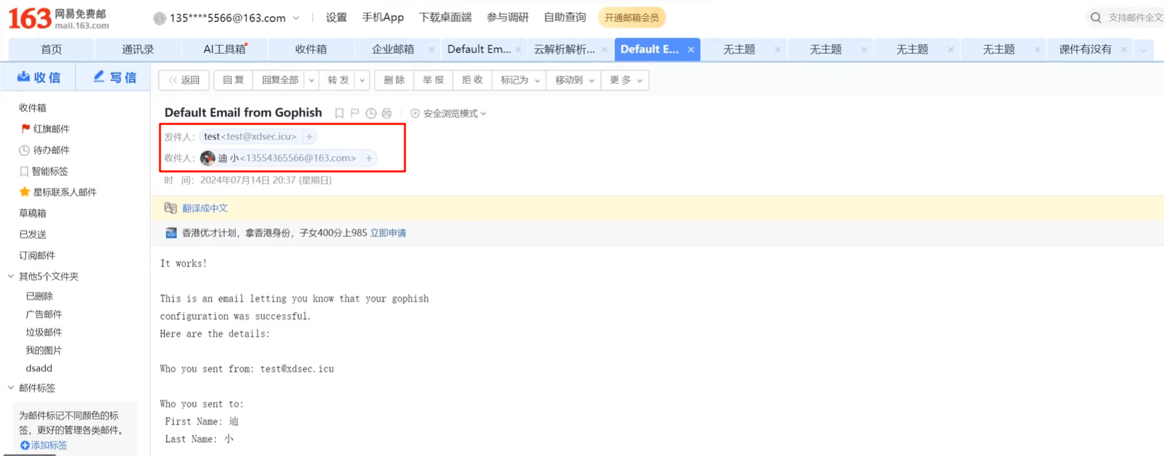
Task: Add recipient 13554365566@163.com with the plus icon
Action: coord(369,158)
